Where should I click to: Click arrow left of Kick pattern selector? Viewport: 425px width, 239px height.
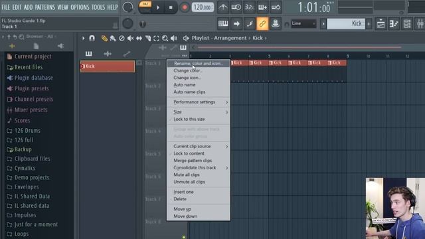pos(323,24)
